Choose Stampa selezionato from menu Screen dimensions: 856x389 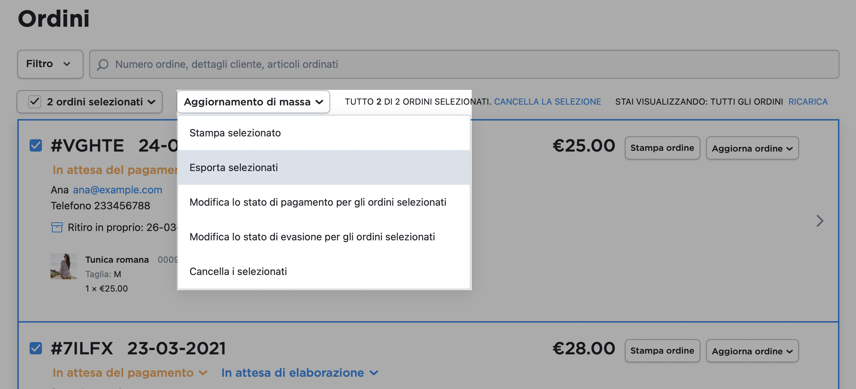pyautogui.click(x=235, y=133)
